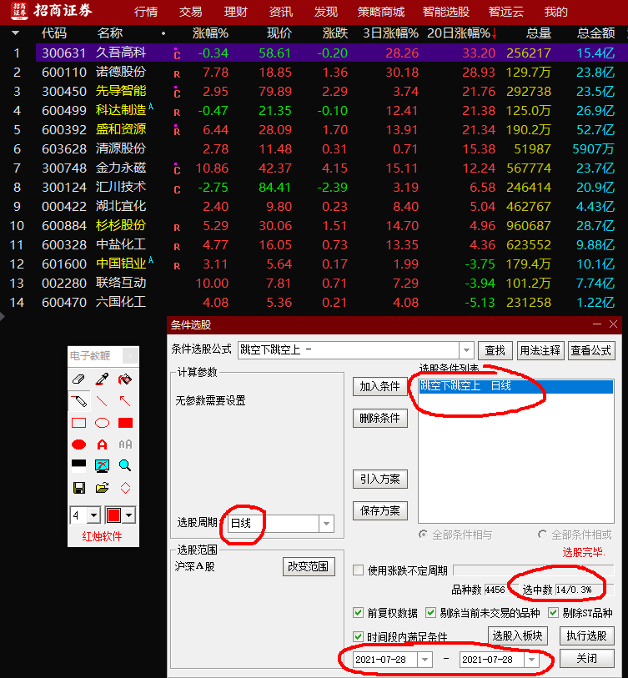
Task: Open the pen width 4 dropdown
Action: [x=94, y=515]
